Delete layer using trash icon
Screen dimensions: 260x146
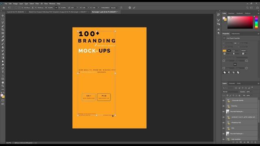256,142
